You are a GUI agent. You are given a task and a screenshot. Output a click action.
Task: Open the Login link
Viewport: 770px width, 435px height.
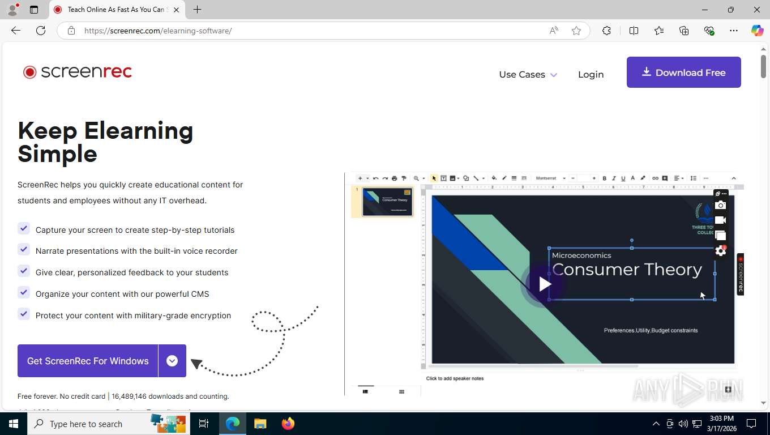(x=591, y=74)
